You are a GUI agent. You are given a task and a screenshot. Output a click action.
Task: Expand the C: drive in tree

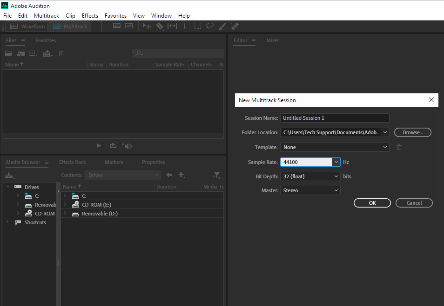[x=18, y=195]
